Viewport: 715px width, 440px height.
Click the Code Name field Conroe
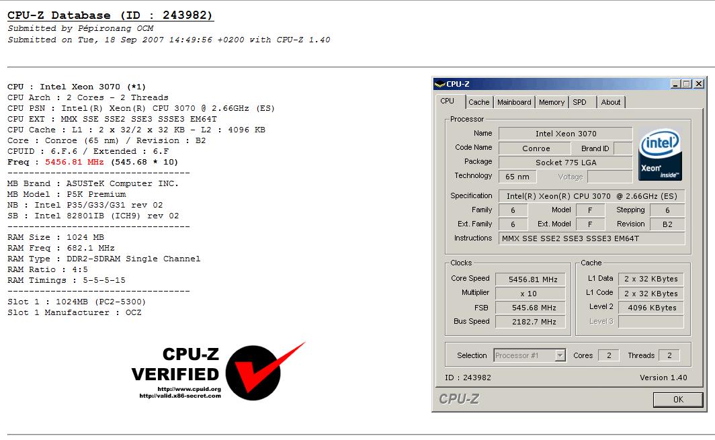(x=534, y=148)
